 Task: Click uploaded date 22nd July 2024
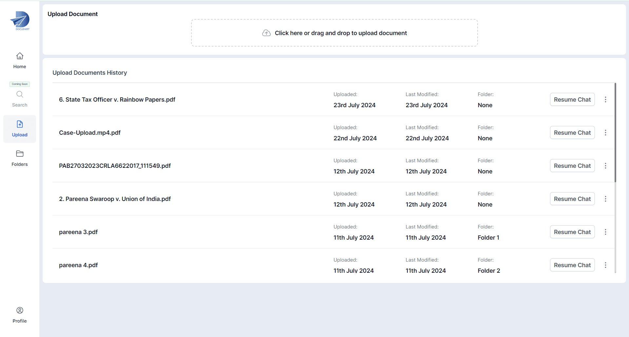355,138
